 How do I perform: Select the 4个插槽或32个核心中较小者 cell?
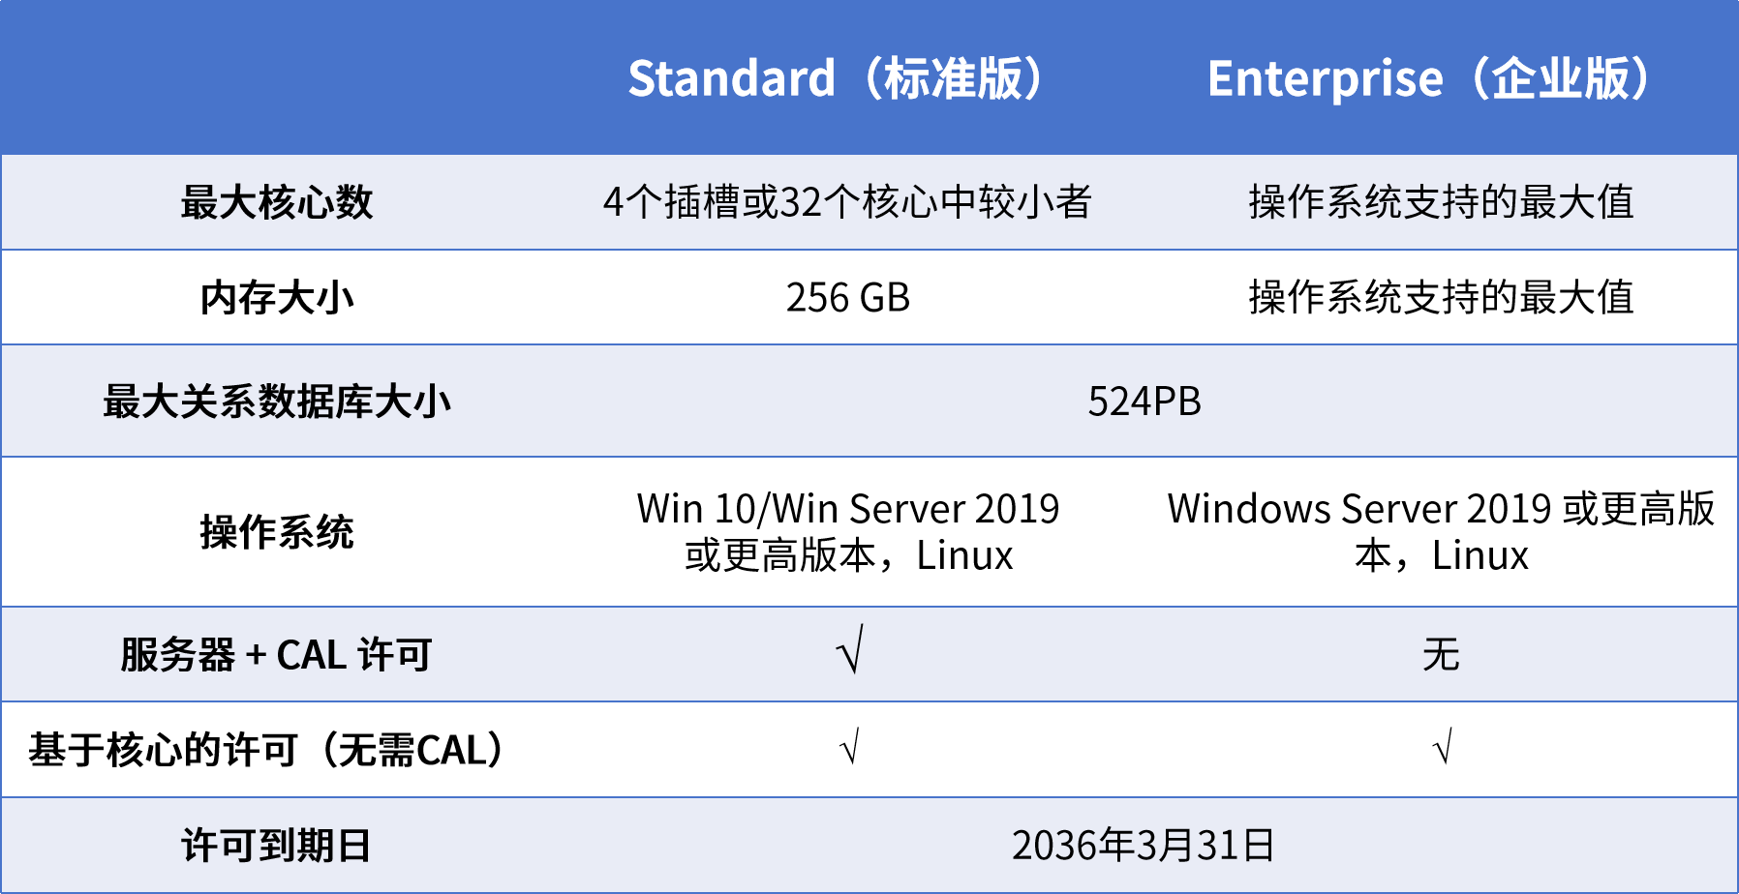tap(847, 202)
